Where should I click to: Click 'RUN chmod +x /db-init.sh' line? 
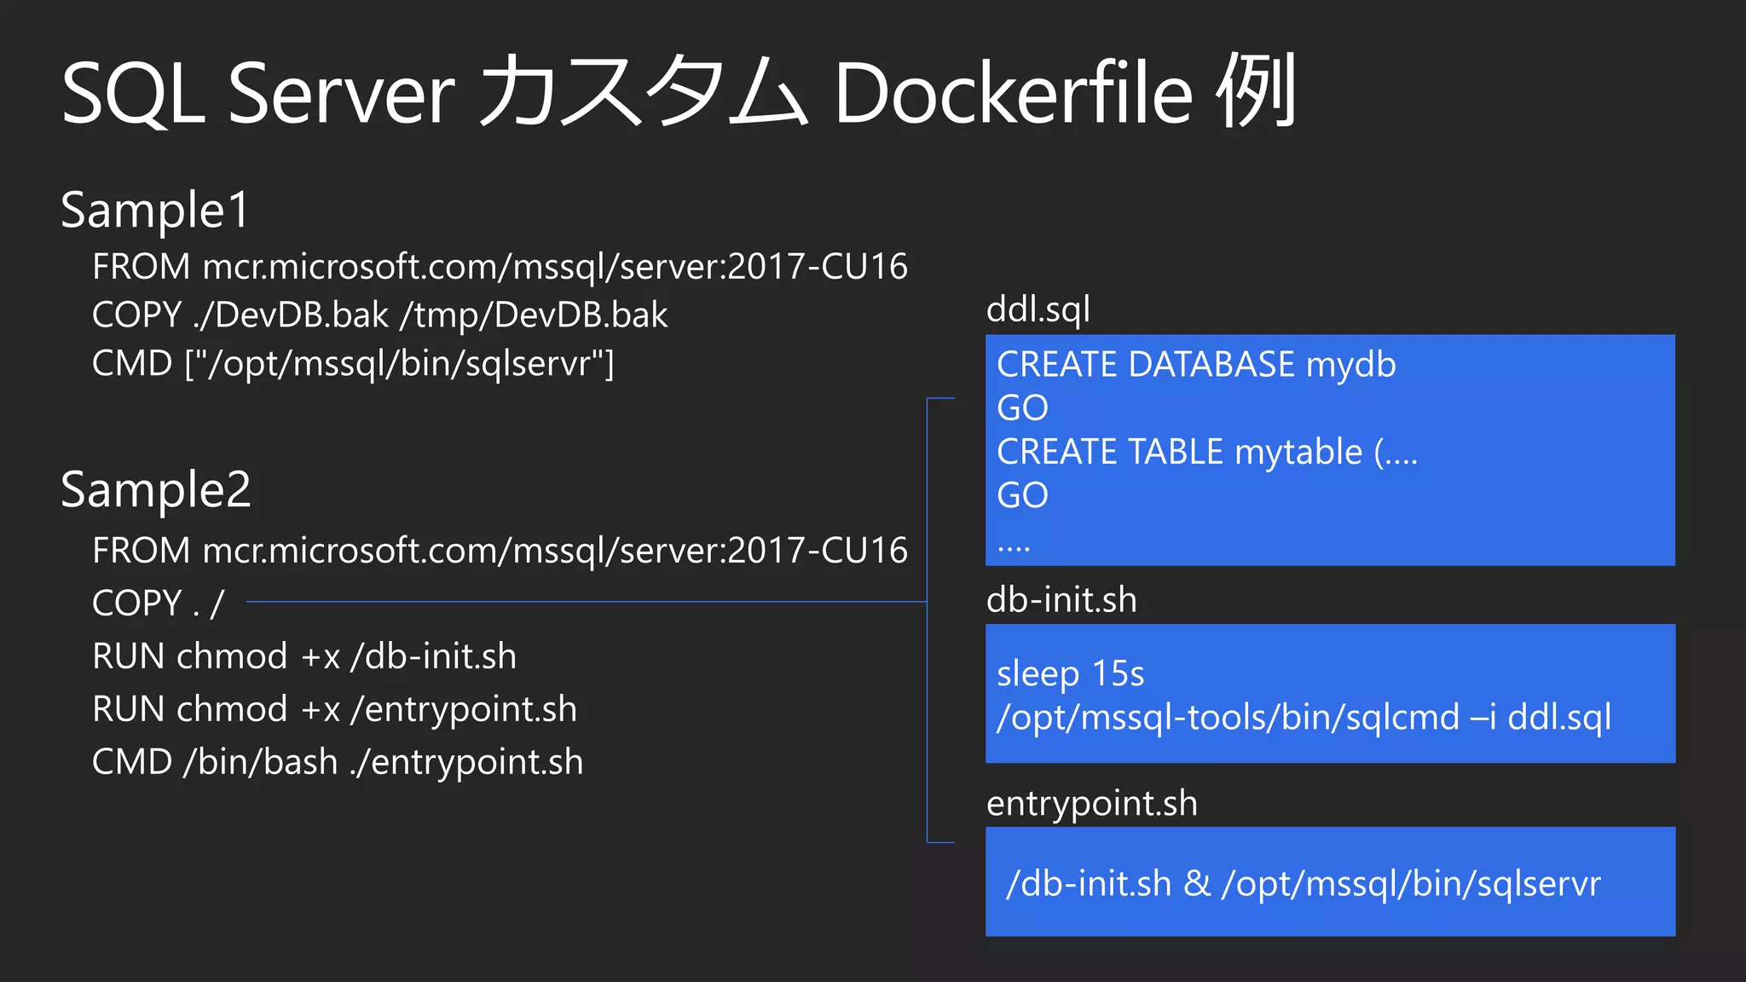pyautogui.click(x=304, y=656)
